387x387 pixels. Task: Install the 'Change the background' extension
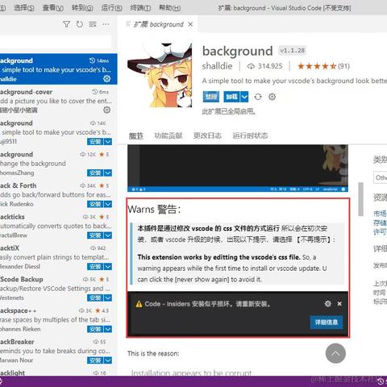(x=95, y=173)
